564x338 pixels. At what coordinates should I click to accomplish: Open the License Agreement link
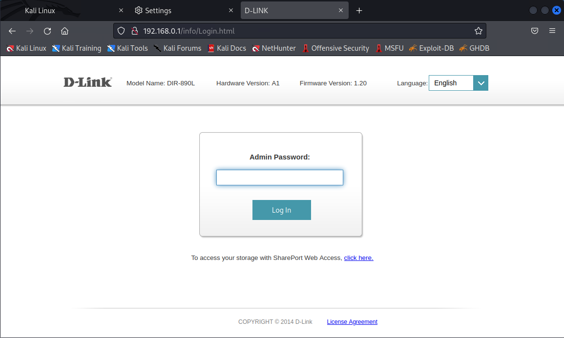[x=352, y=322]
